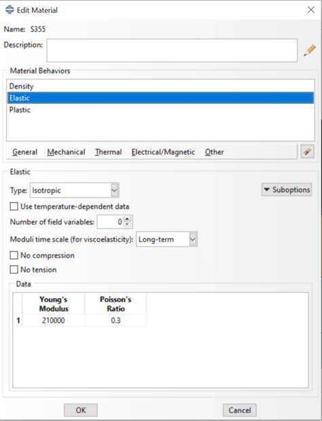Click the delete behavior eraser icon
Screen dimensions: 322x421
(x=307, y=151)
